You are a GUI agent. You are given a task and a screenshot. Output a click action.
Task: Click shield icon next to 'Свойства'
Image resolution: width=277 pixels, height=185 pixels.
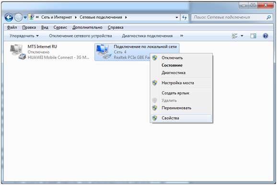[x=155, y=118]
